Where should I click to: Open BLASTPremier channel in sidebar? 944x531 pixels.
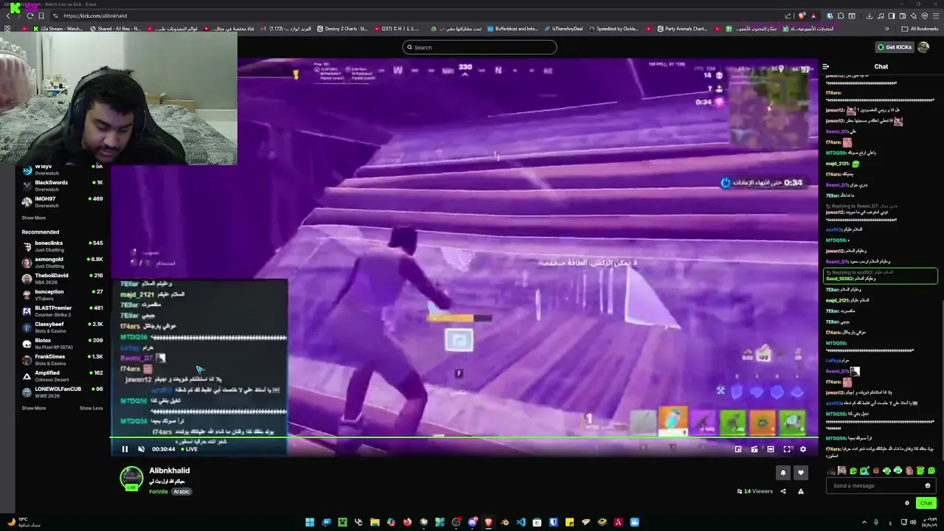click(x=63, y=311)
